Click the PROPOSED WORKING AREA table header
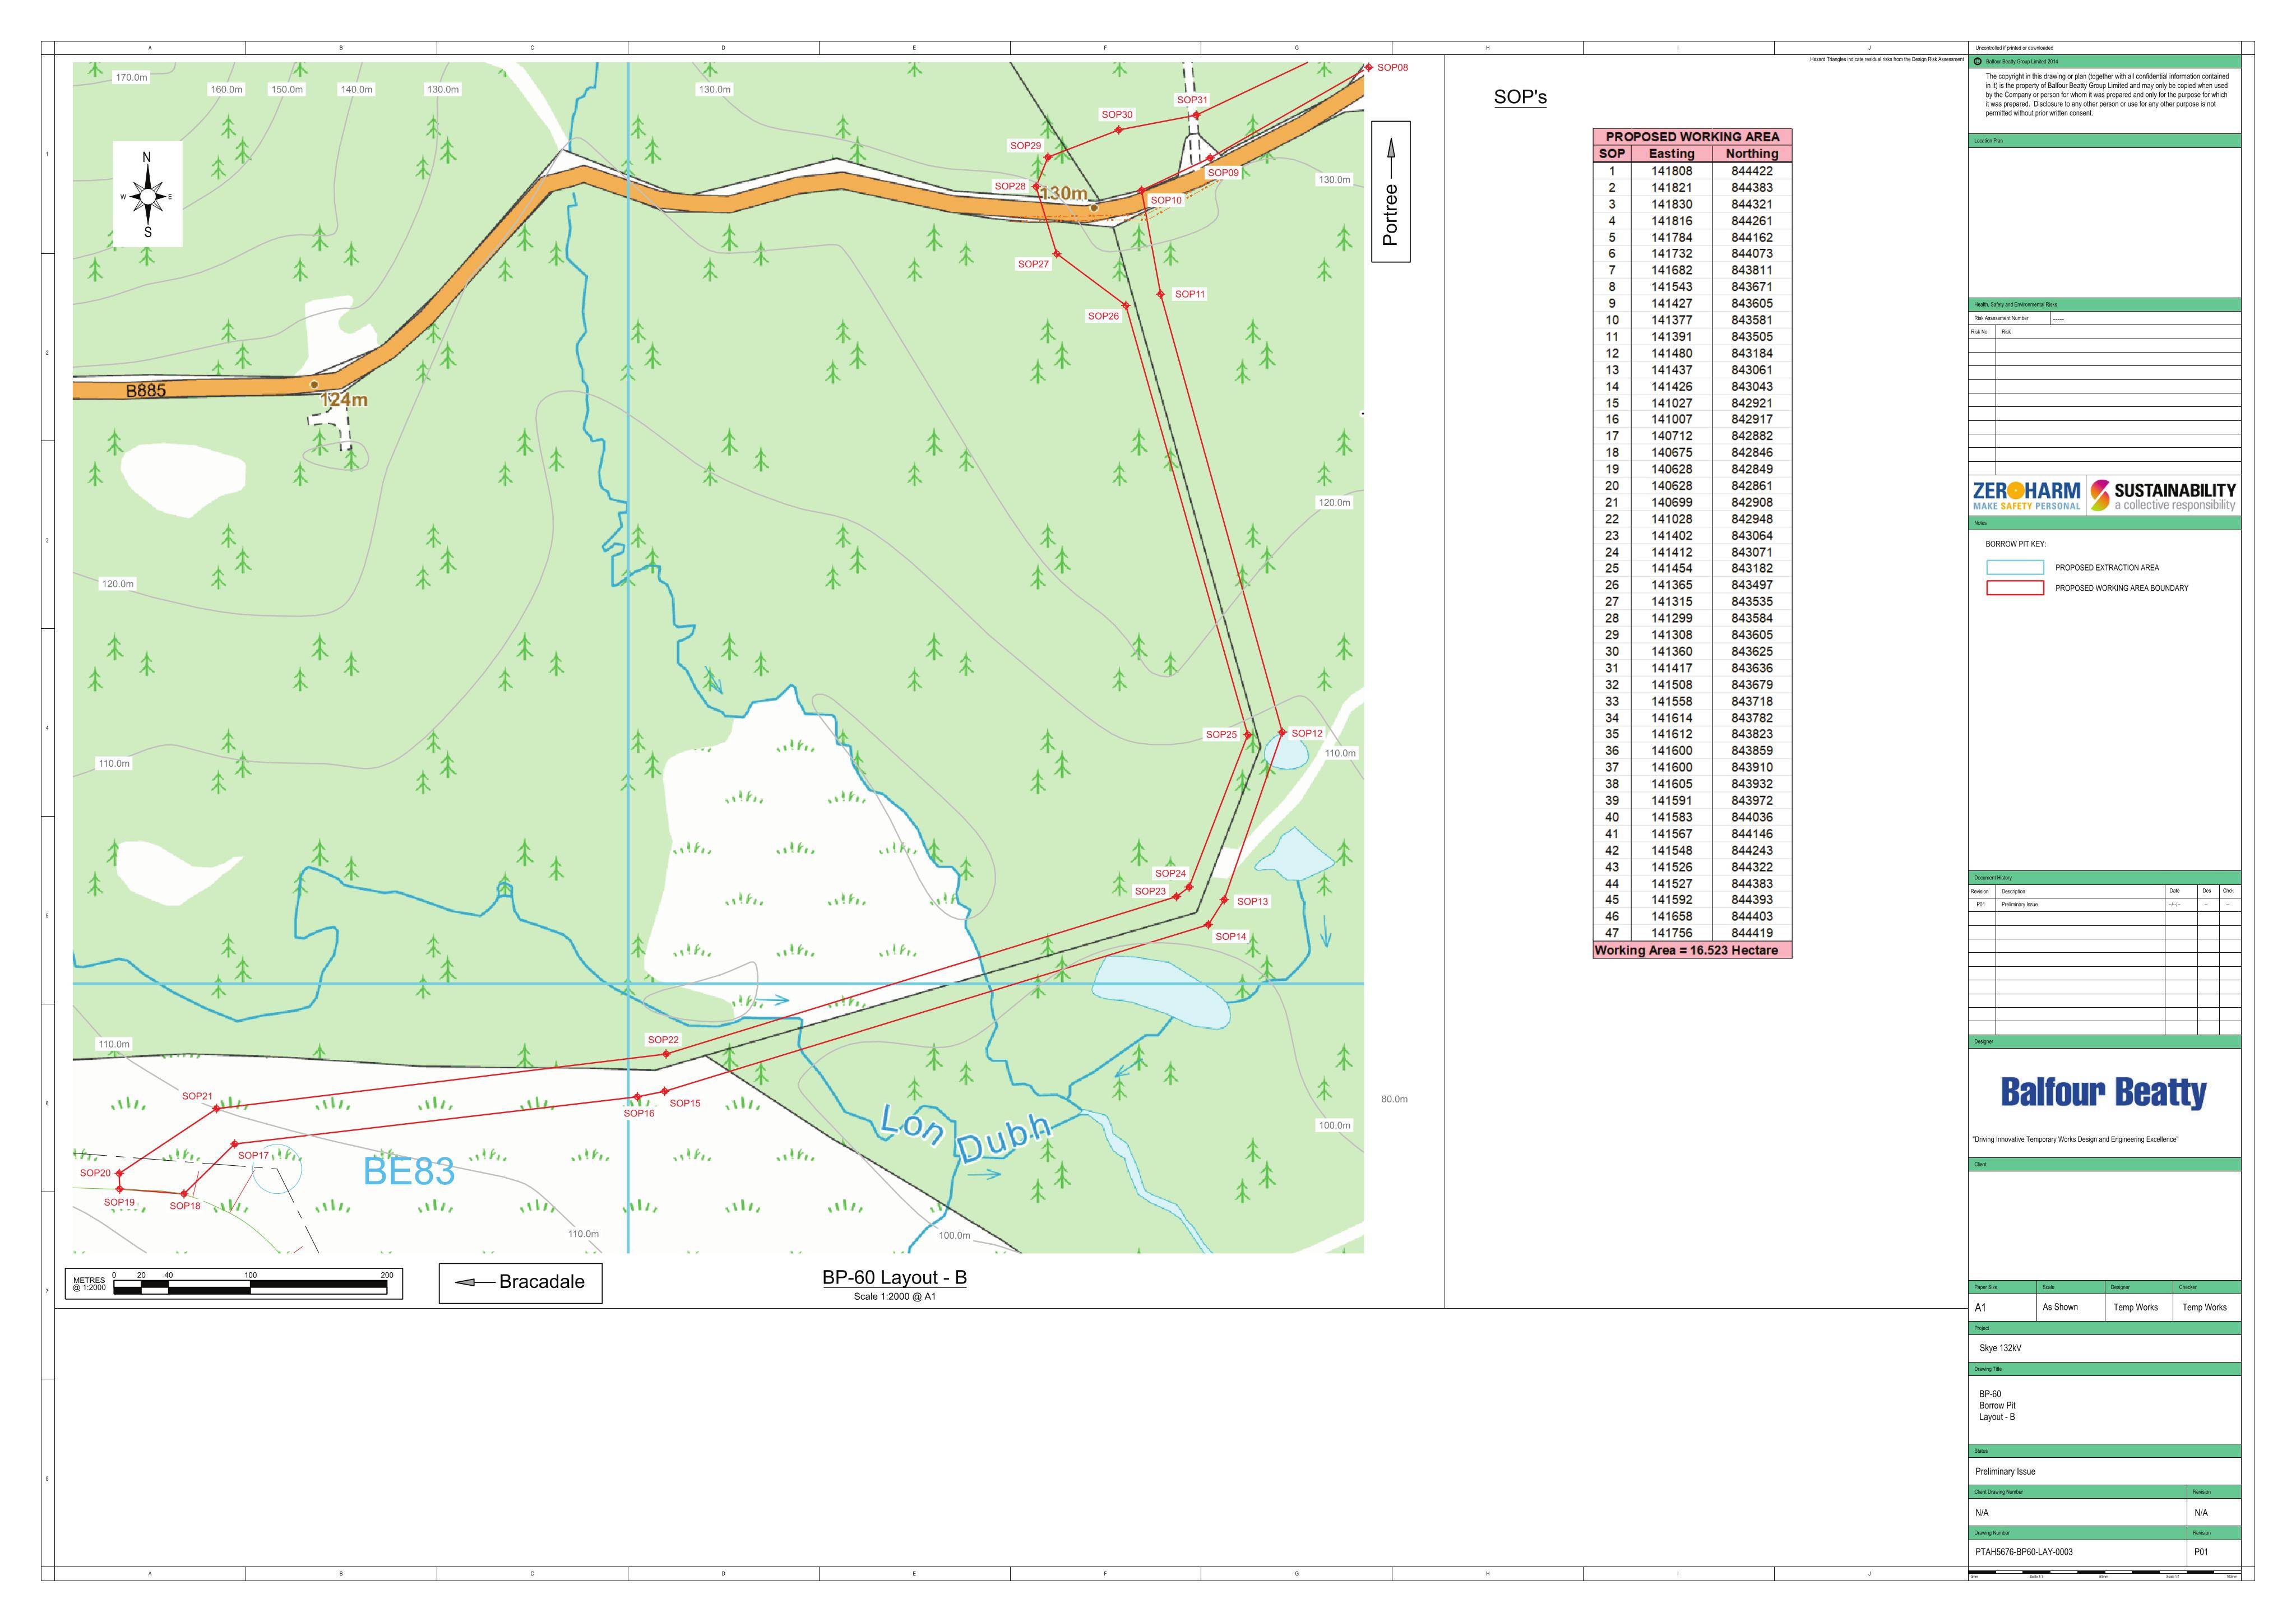Image resolution: width=2296 pixels, height=1622 pixels. [1692, 136]
